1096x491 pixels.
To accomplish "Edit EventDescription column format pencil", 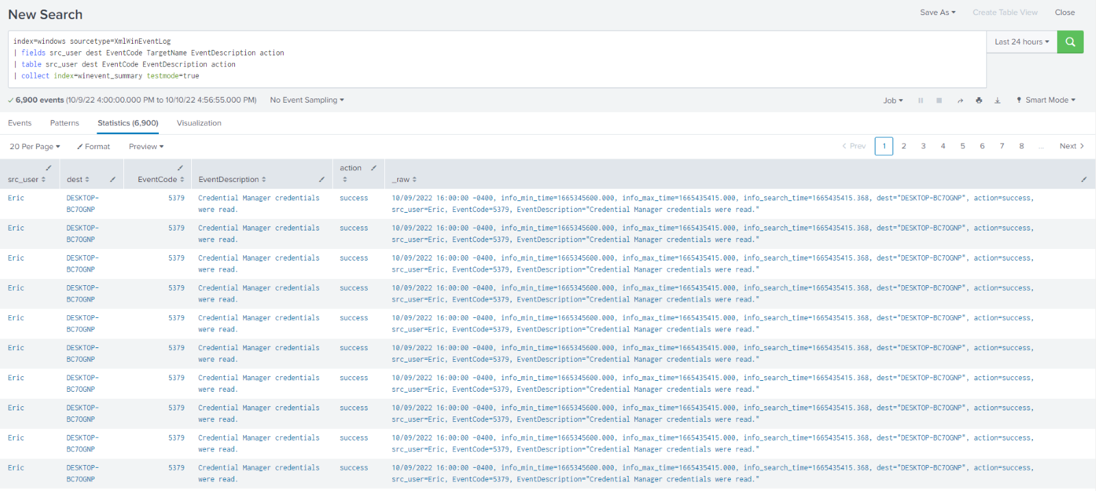I will tap(321, 180).
